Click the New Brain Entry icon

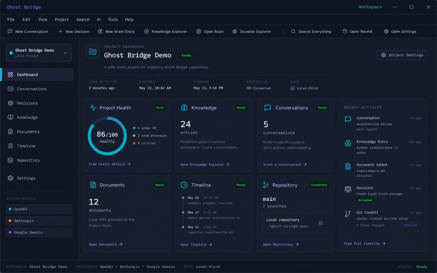click(x=100, y=31)
